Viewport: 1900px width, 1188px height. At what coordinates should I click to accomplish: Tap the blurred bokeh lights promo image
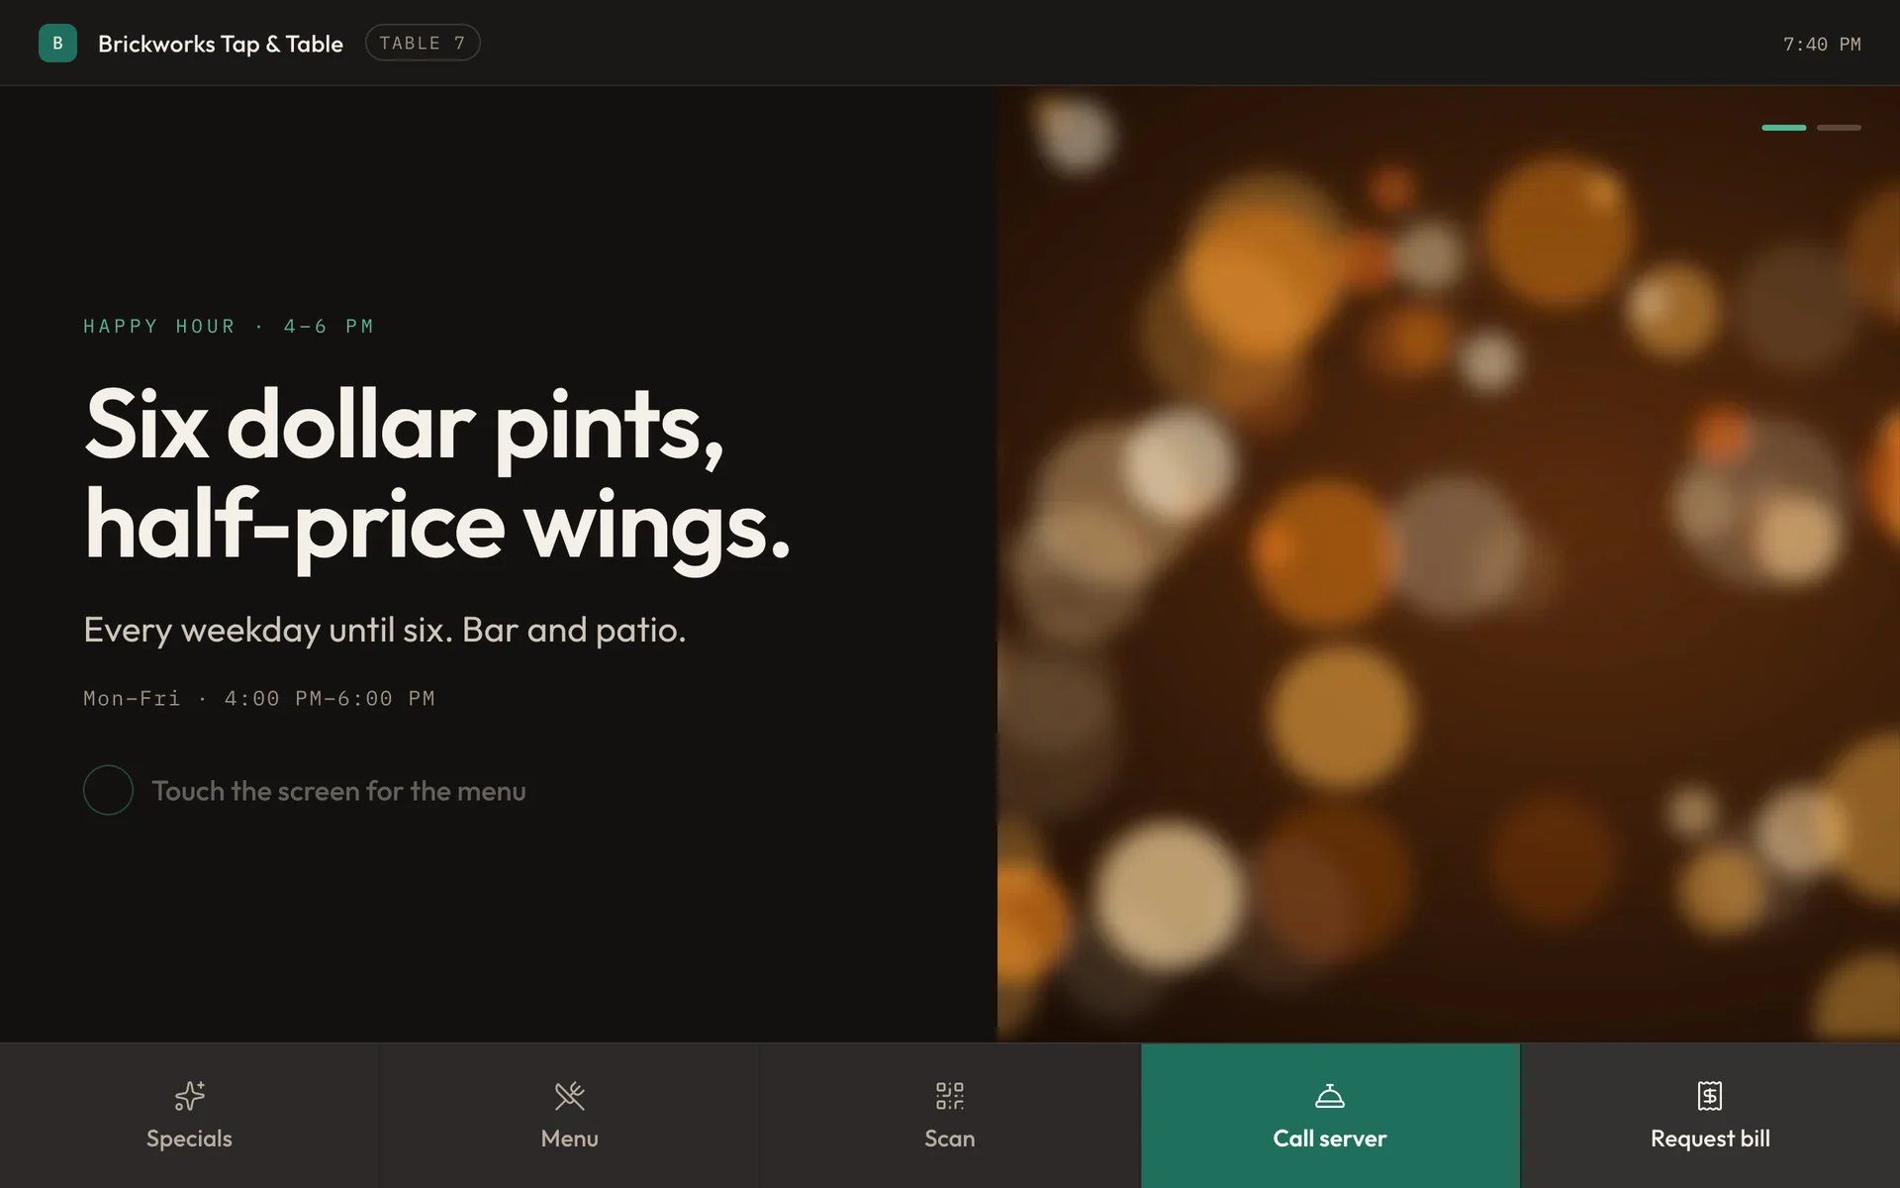(x=1449, y=563)
